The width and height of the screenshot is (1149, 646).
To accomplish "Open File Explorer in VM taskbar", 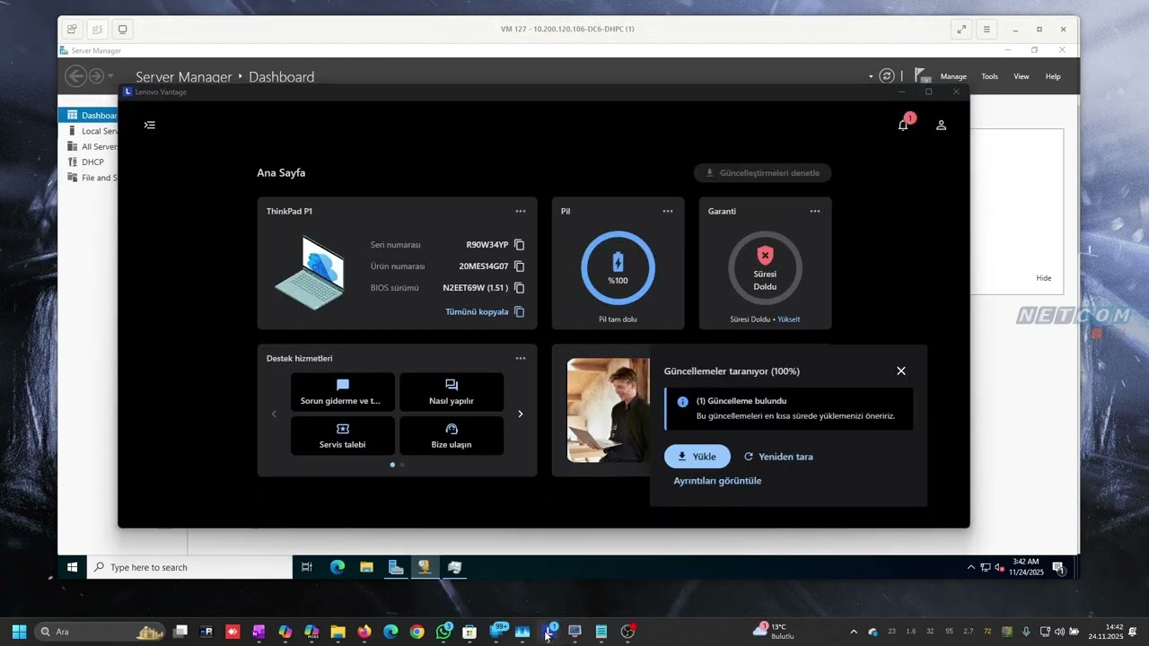I will point(366,567).
